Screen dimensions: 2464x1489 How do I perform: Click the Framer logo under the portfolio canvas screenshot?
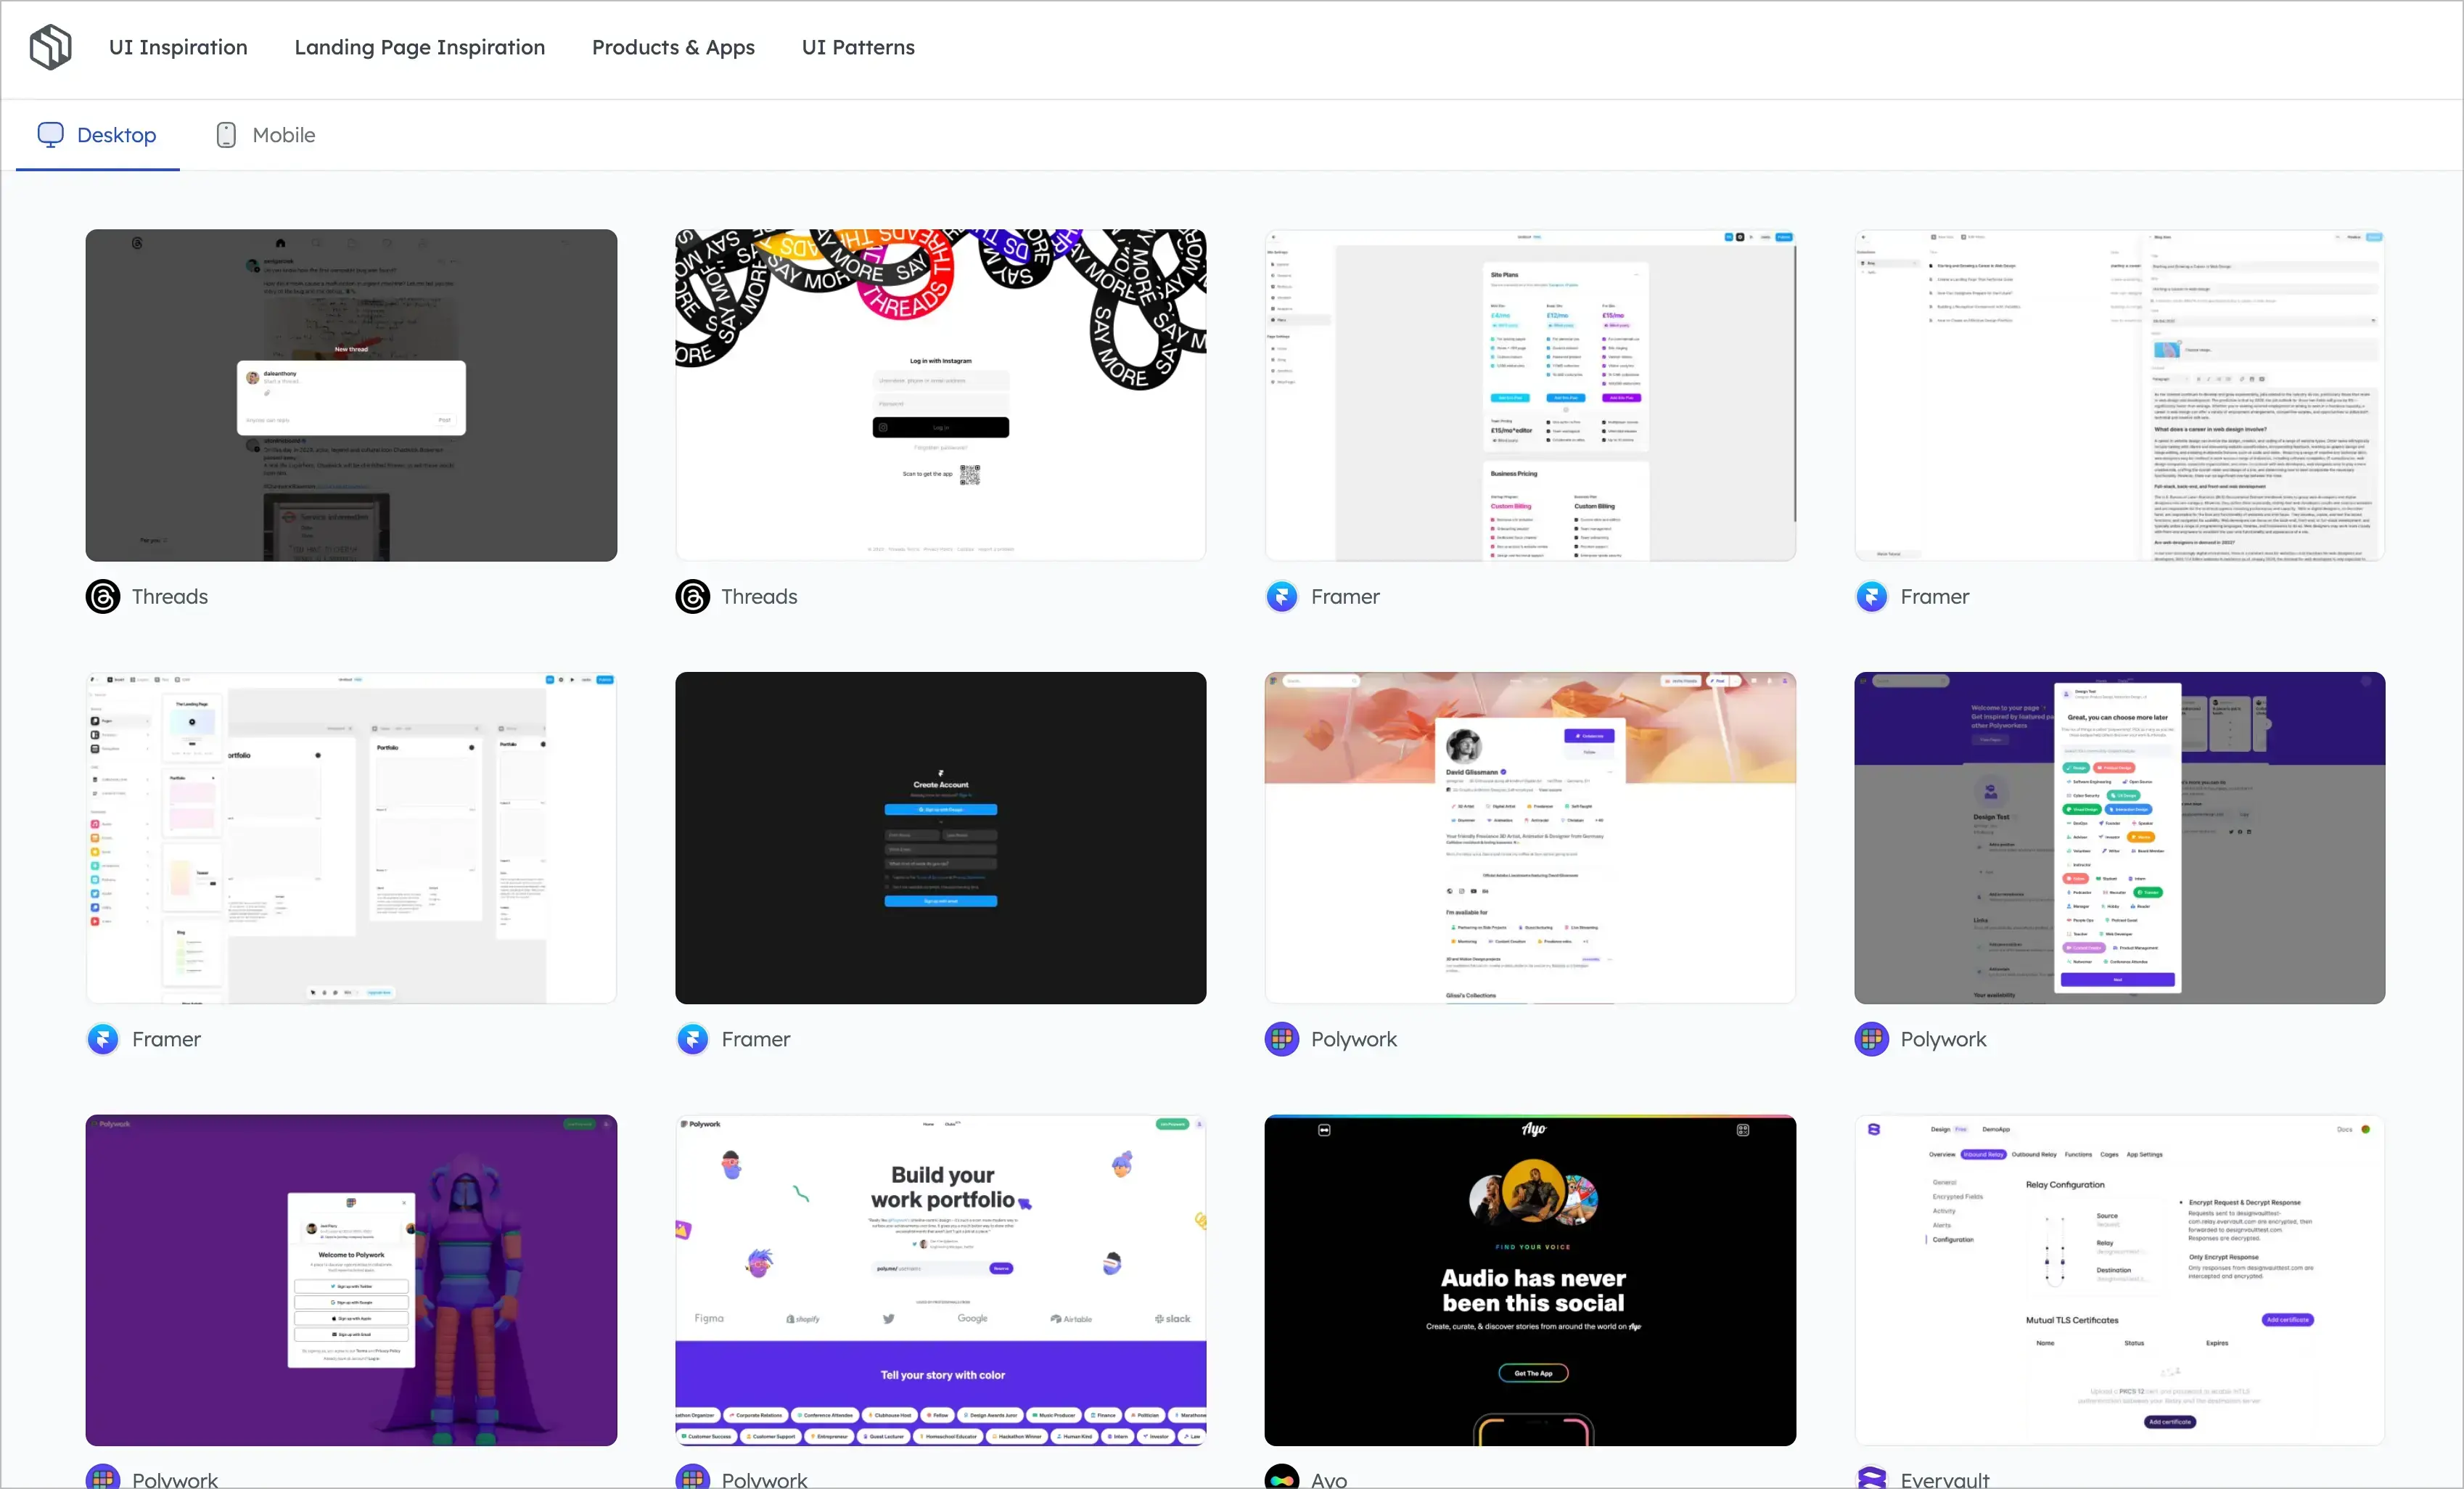[103, 1039]
